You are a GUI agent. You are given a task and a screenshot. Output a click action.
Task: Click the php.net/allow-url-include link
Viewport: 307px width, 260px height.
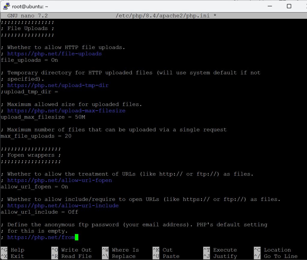pyautogui.click(x=63, y=206)
